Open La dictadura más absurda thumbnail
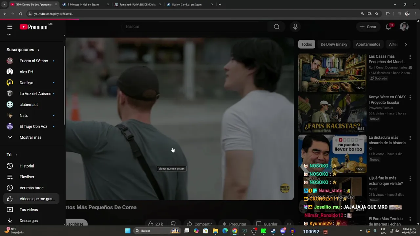Image resolution: width=420 pixels, height=236 pixels. [332, 154]
